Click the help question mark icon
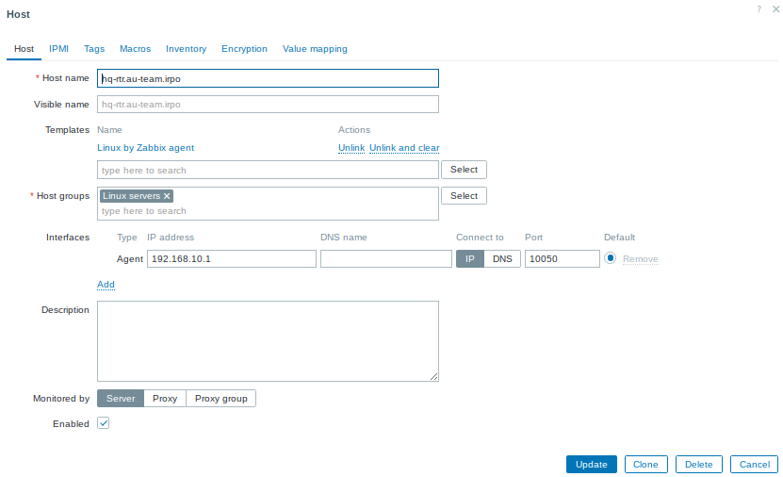This screenshot has height=477, width=783. (759, 8)
